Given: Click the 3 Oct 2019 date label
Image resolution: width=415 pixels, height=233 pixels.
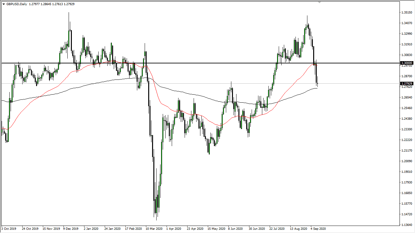Looking at the screenshot, I should [x=8, y=229].
